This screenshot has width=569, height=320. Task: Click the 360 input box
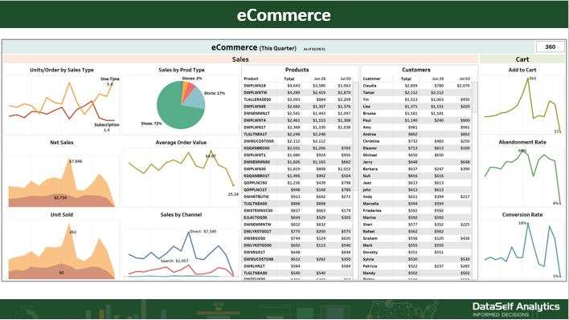click(550, 47)
